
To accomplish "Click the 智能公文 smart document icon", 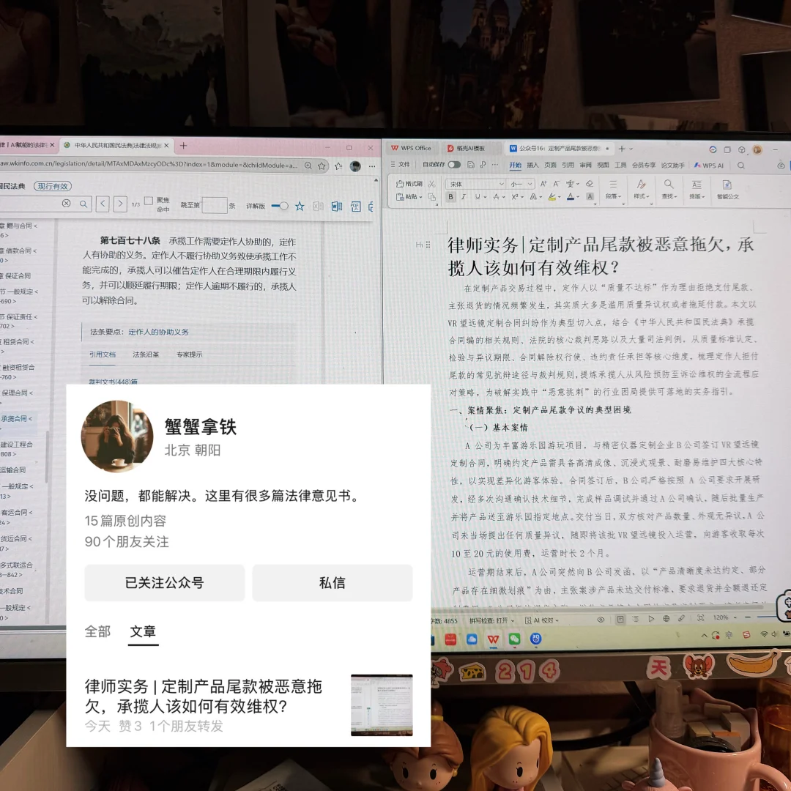I will click(x=727, y=189).
